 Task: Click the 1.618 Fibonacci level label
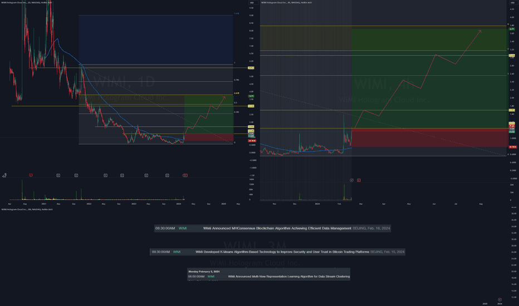236,13
